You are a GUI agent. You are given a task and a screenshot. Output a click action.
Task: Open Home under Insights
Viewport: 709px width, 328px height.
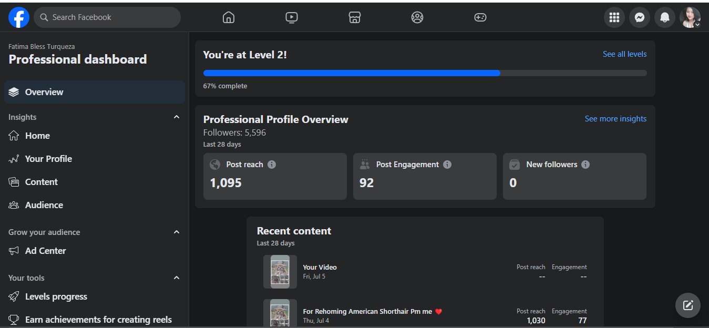pos(95,136)
